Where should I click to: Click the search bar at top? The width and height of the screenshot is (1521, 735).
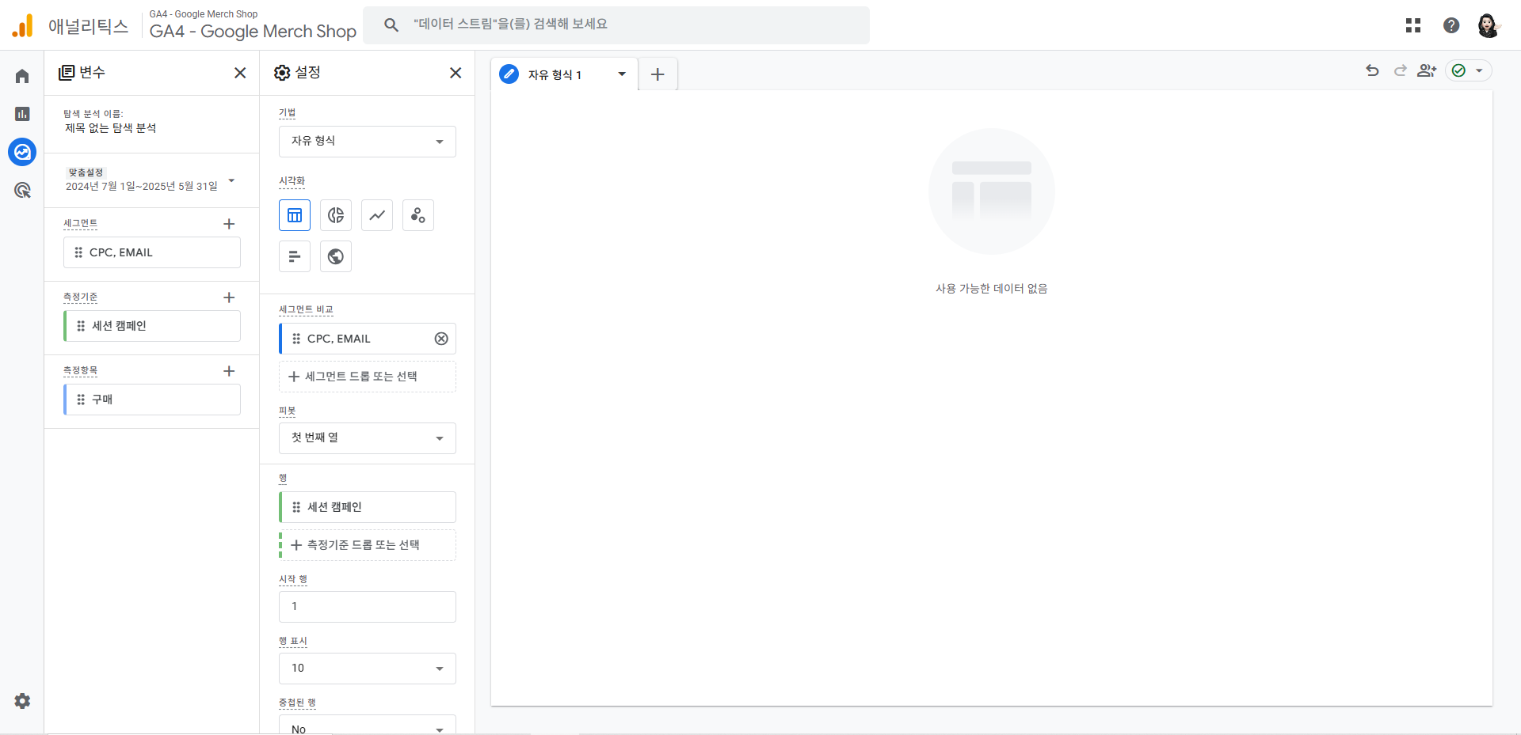pyautogui.click(x=616, y=25)
